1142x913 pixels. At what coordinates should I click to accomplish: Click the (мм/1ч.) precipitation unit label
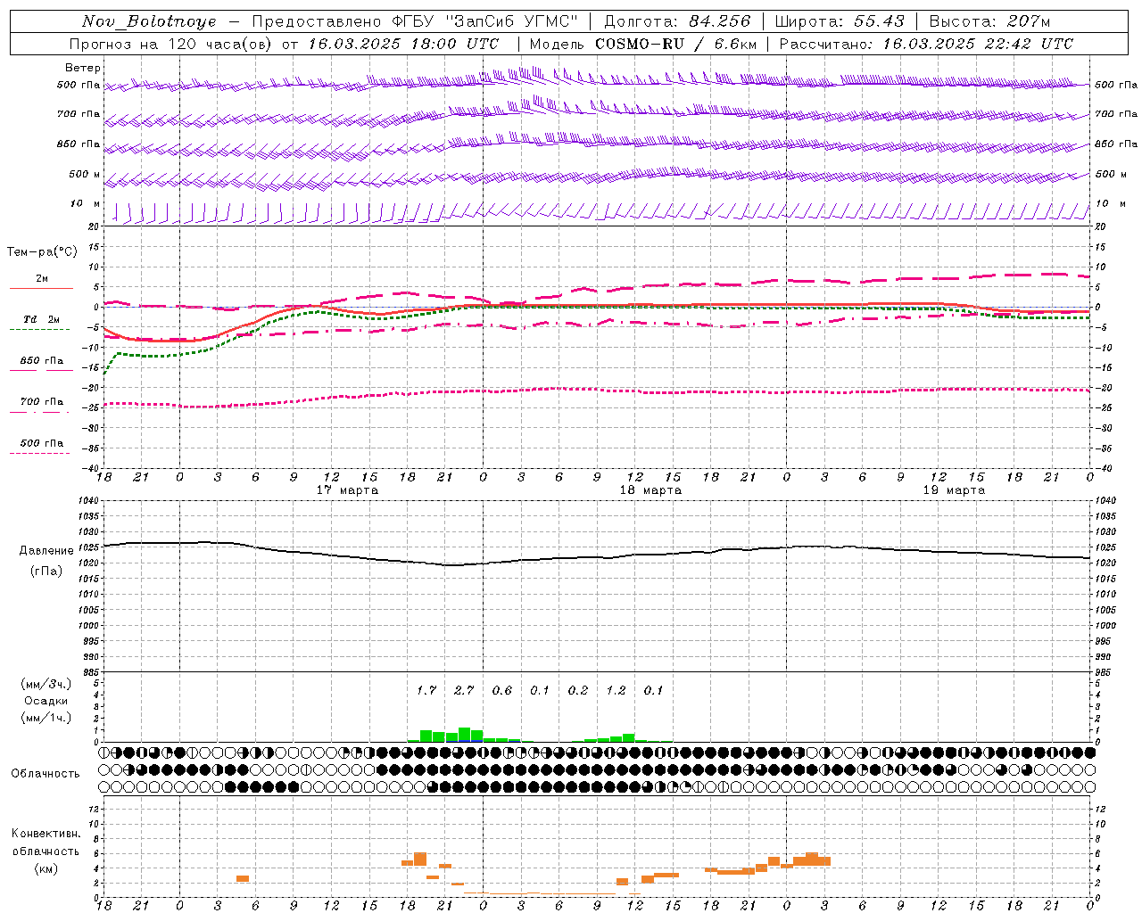coord(46,718)
